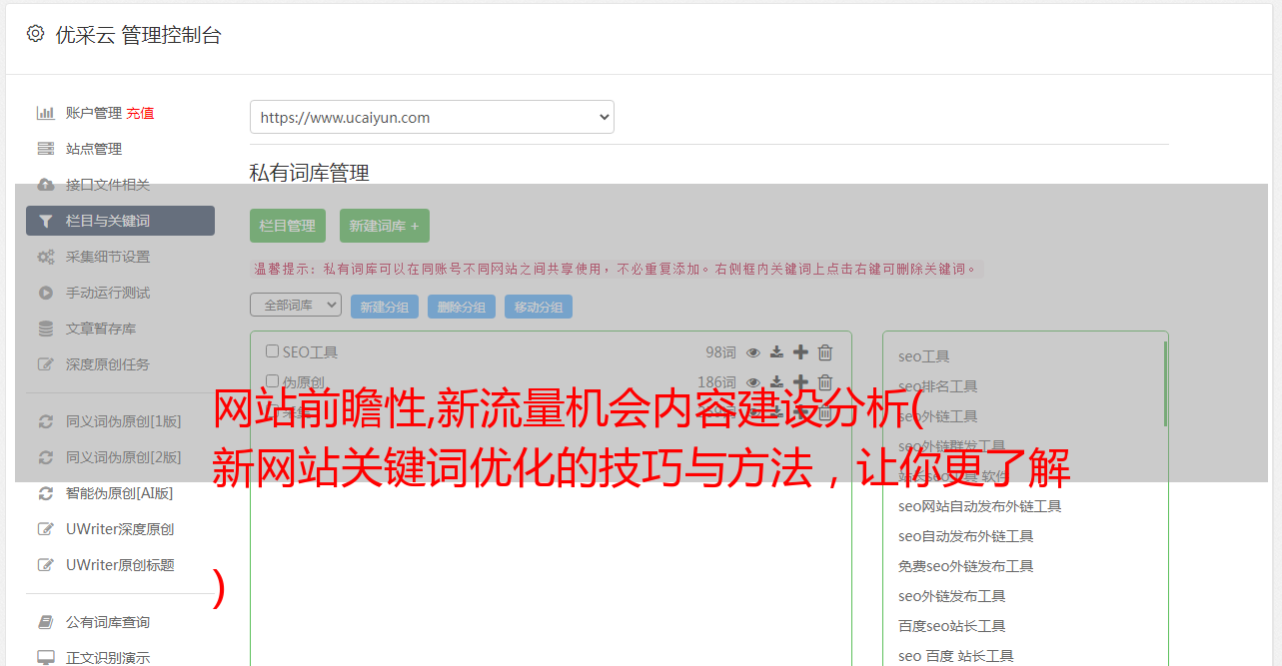Select the keyword seo外链发布工具
This screenshot has height=666, width=1282.
[x=952, y=596]
